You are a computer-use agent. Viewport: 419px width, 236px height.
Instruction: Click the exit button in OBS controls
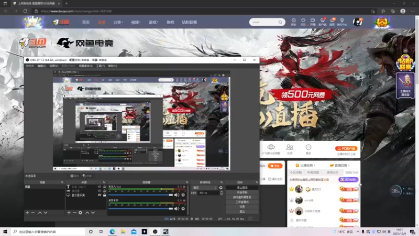pyautogui.click(x=242, y=212)
